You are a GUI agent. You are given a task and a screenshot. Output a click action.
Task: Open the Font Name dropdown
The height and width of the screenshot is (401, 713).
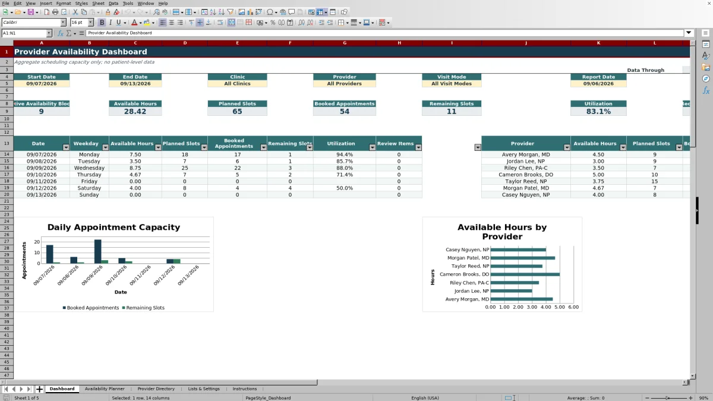tap(63, 23)
